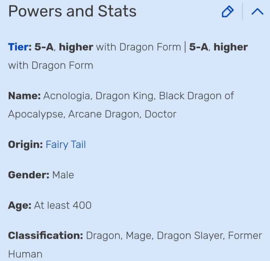Click the pencil edit icon
Screen dimensions: 270x261
[227, 12]
